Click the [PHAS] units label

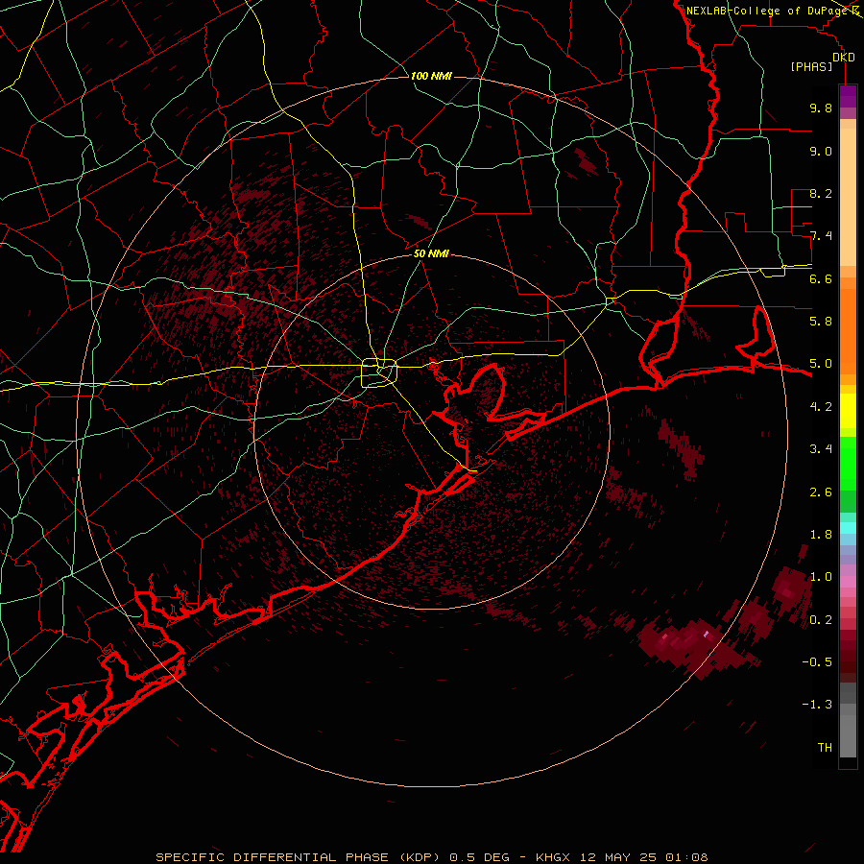(811, 66)
